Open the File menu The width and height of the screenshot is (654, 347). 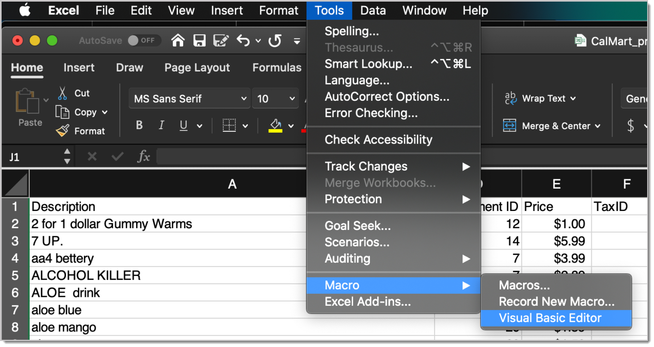tap(105, 10)
